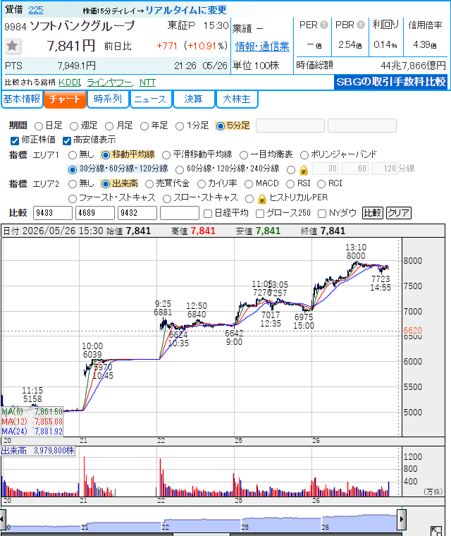Select 60分線・120分線・240分線 option
Viewport: 451px width, 536px height.
180,169
